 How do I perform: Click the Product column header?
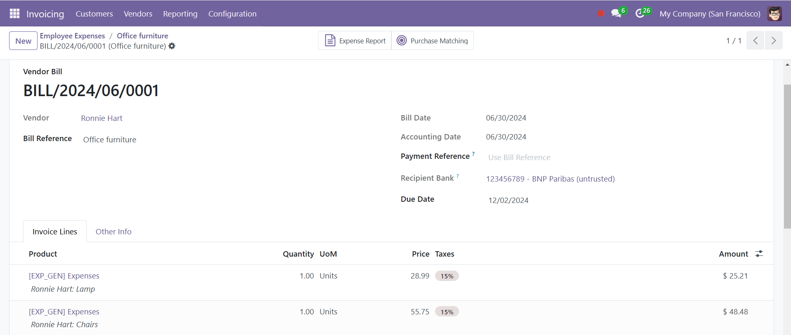pyautogui.click(x=43, y=254)
